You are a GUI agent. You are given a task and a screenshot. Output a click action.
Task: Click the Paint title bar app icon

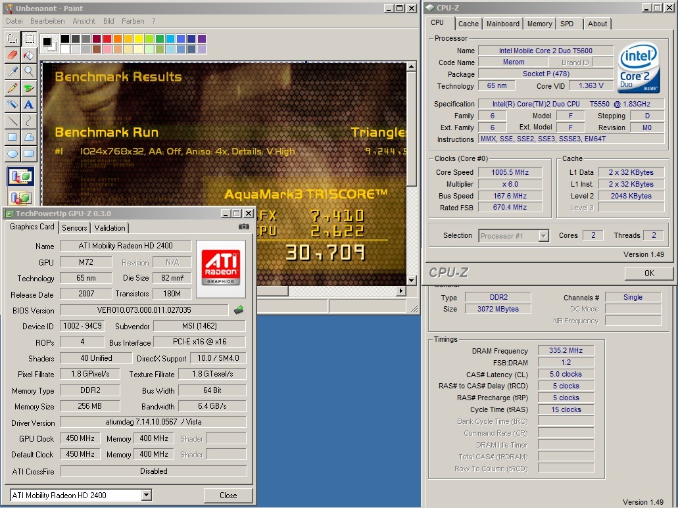[x=9, y=8]
